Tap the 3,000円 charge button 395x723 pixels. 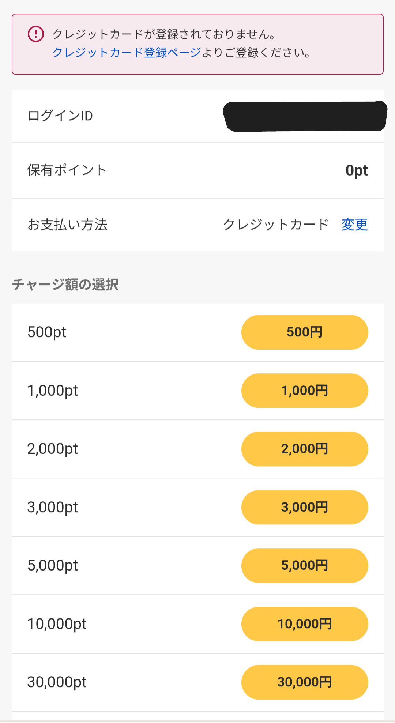pos(304,507)
